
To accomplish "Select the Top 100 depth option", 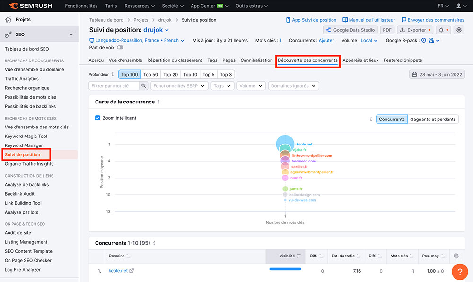I will [130, 75].
